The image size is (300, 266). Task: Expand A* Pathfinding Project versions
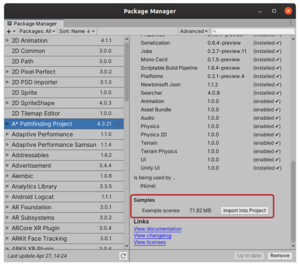pos(7,124)
